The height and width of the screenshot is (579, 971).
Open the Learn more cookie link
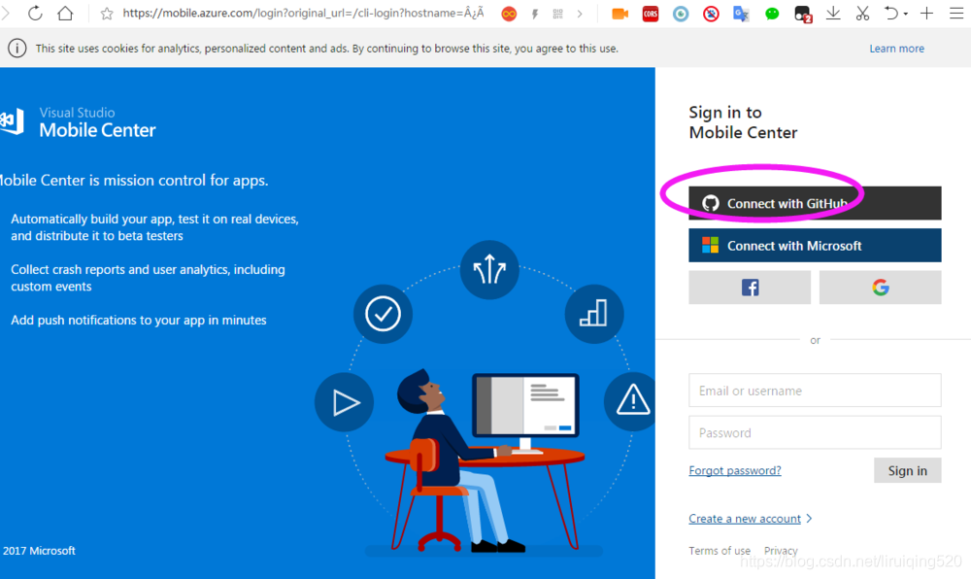tap(896, 49)
